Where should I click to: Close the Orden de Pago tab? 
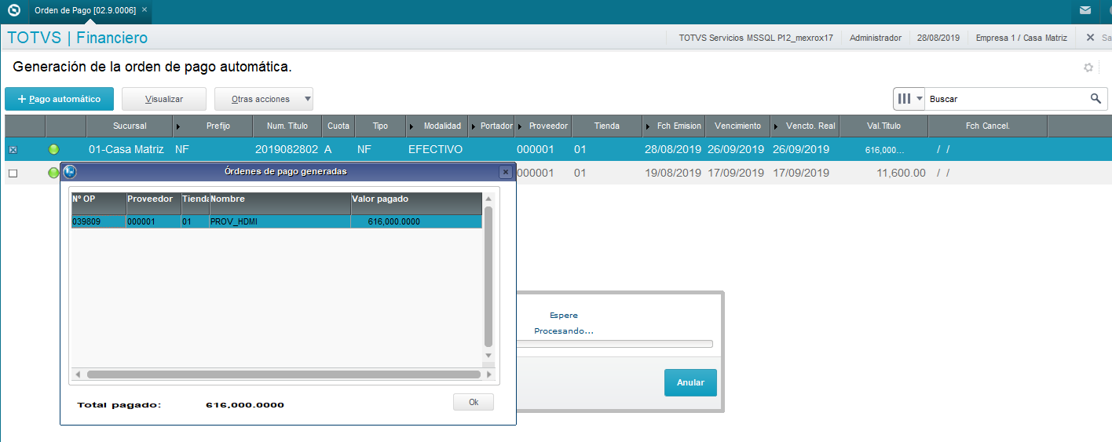click(144, 9)
